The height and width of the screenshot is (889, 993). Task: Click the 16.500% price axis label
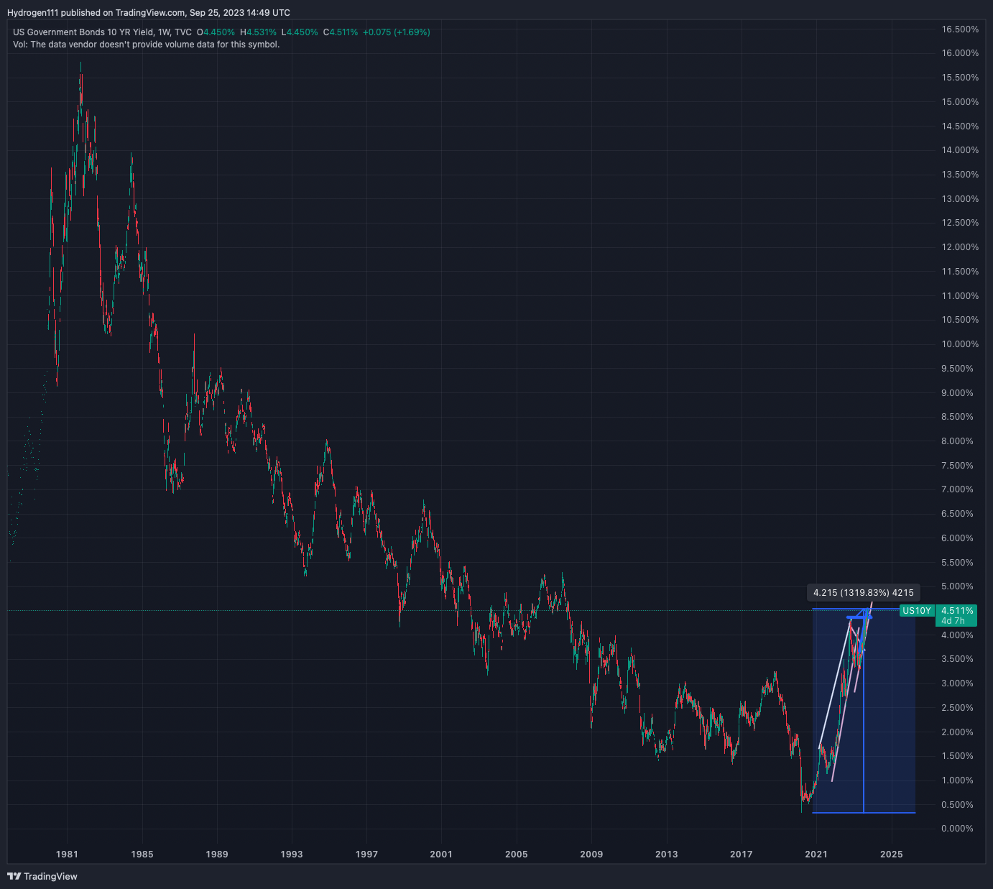(x=960, y=29)
